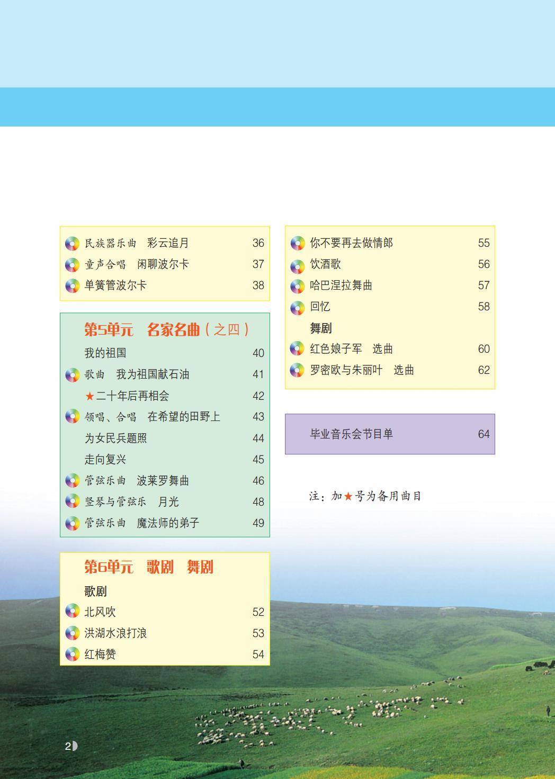
Task: Click page number 49 for 魔法师的弟子
Action: (258, 523)
